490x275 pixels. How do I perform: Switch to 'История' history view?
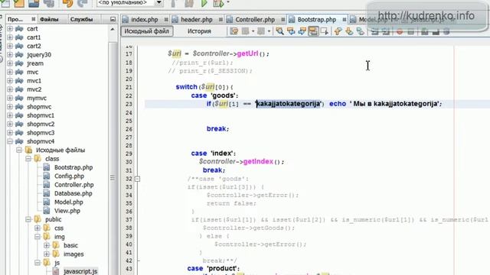[199, 31]
